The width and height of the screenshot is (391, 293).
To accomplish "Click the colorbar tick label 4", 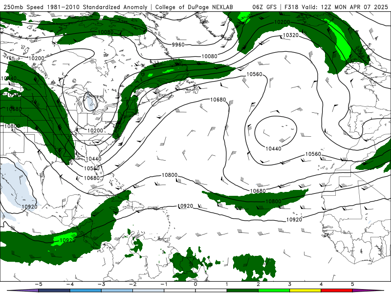I will (321, 284).
